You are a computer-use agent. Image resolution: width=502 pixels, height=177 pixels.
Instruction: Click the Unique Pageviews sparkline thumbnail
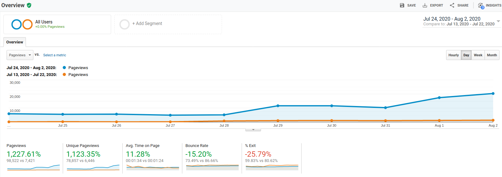[93, 167]
